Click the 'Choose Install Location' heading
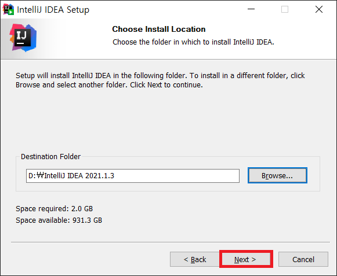The image size is (337, 276). pyautogui.click(x=159, y=29)
